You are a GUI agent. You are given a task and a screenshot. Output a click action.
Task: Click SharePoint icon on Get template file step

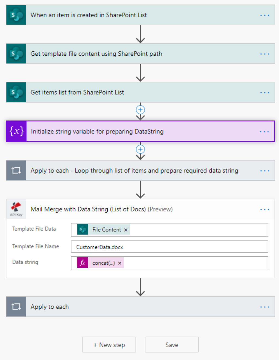[16, 54]
